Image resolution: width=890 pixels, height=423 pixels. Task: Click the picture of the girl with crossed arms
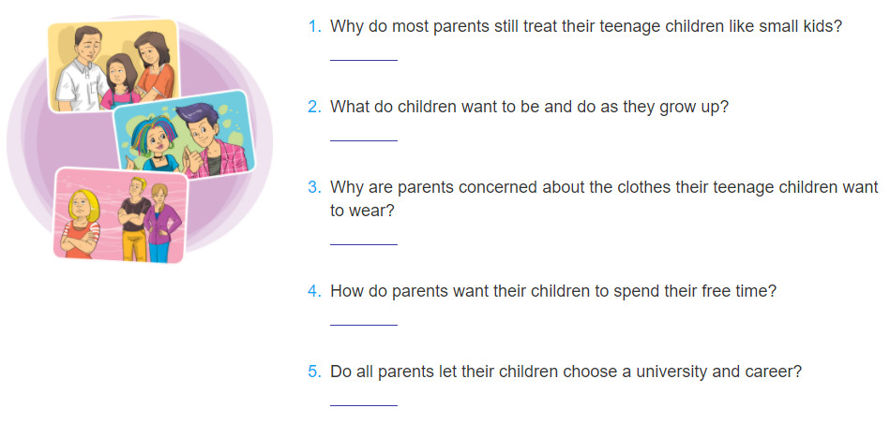pos(120,215)
